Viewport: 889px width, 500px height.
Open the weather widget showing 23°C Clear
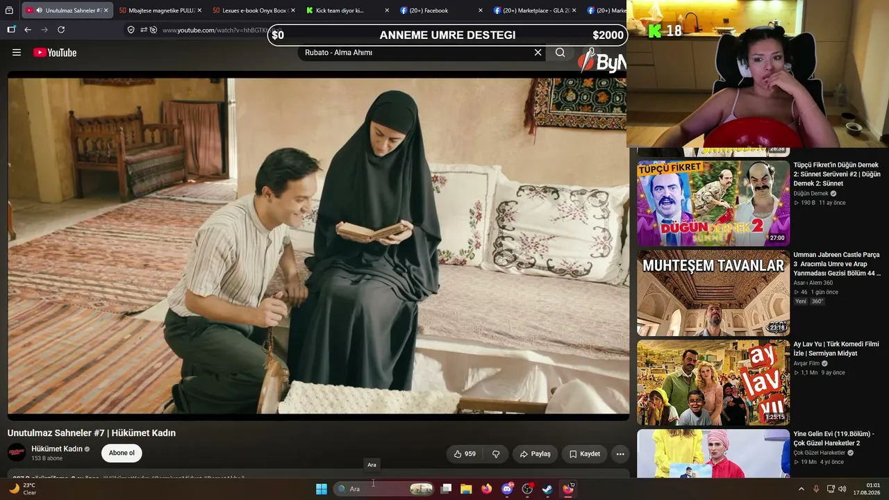point(22,489)
